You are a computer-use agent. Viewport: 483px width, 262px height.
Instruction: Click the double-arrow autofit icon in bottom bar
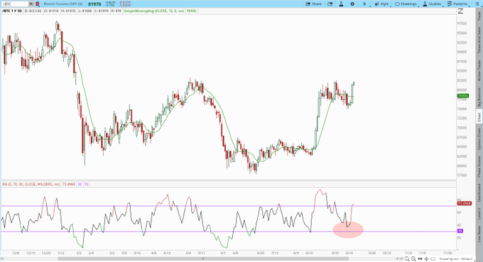(420, 259)
